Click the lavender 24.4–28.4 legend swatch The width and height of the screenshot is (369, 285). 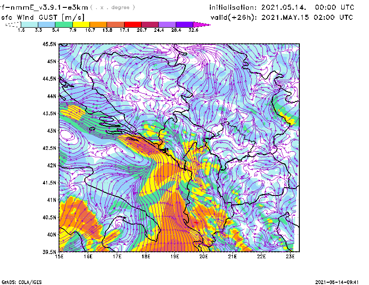(x=167, y=24)
